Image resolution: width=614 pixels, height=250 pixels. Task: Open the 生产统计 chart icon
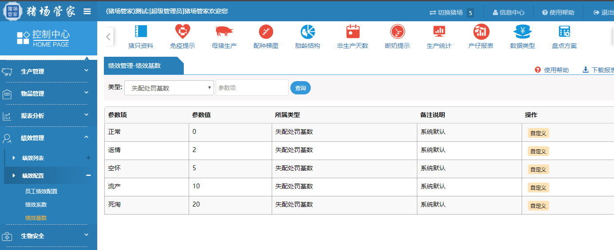(x=439, y=31)
